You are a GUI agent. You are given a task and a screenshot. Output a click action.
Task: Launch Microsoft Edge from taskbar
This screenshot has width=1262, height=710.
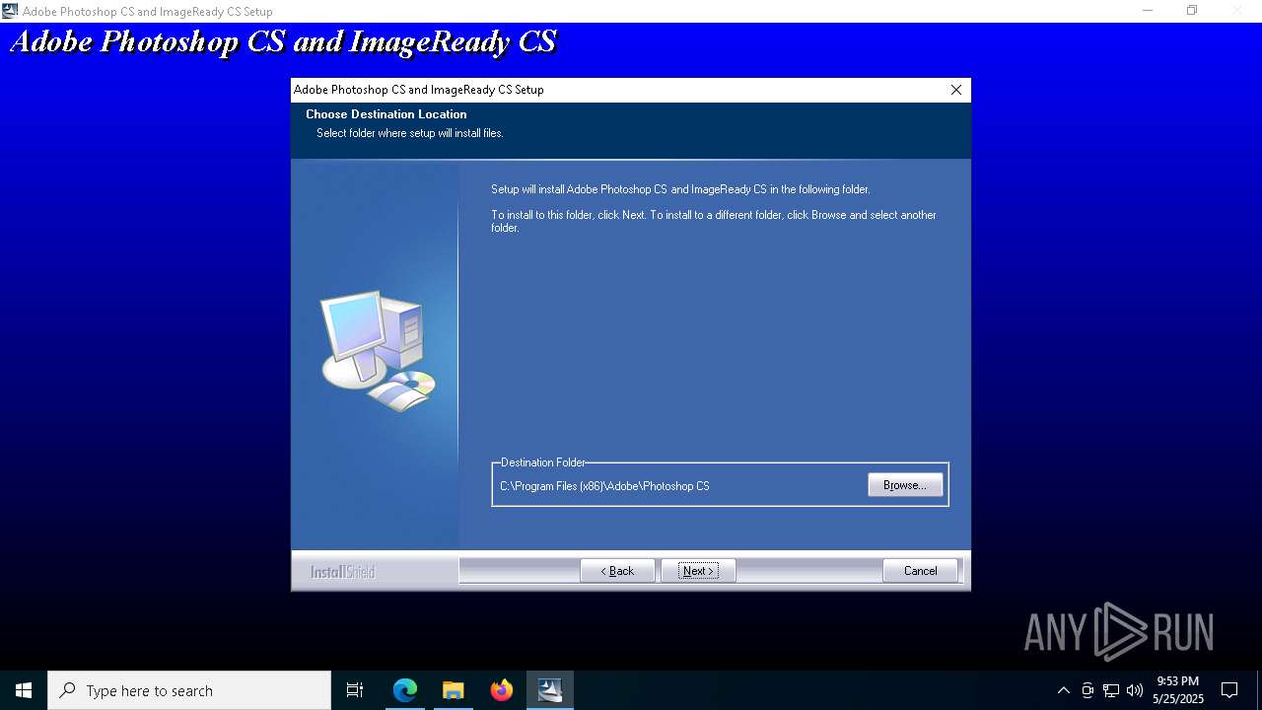click(405, 690)
